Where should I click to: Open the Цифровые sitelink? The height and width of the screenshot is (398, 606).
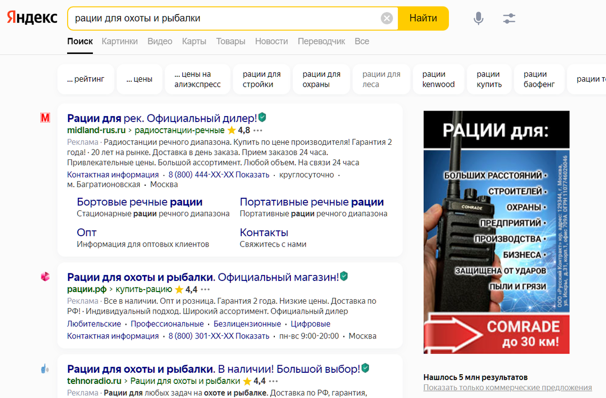click(x=311, y=324)
